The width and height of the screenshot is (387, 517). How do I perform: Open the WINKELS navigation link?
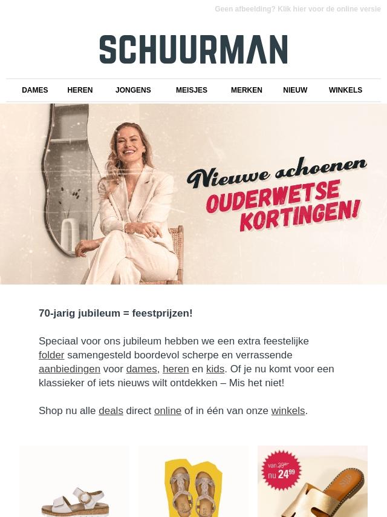(x=345, y=90)
